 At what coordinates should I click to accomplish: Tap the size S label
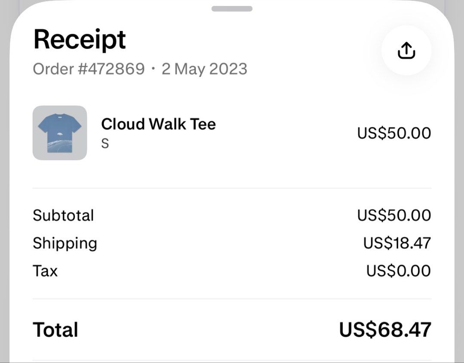(x=105, y=143)
